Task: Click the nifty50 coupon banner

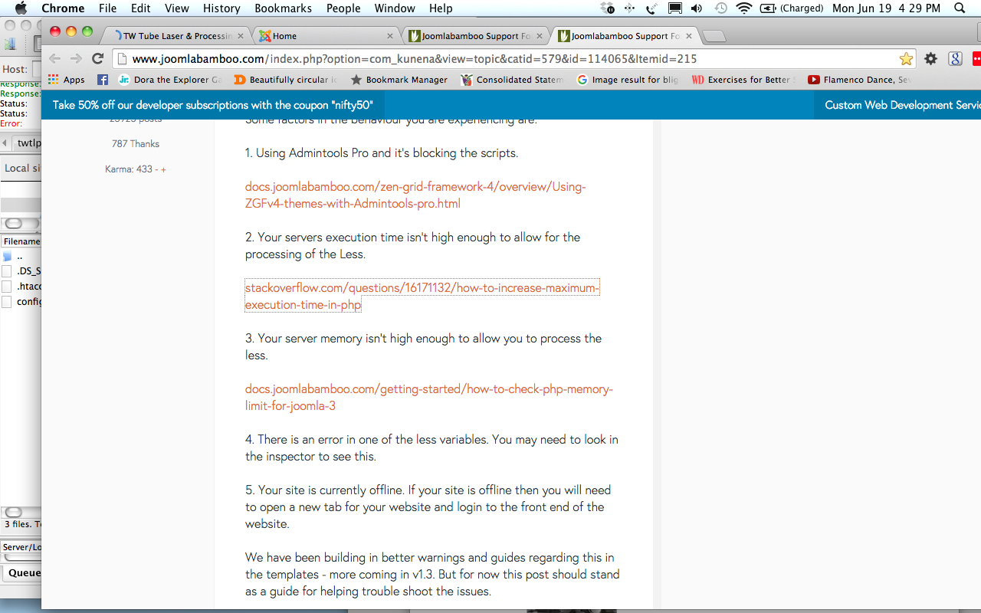Action: click(212, 105)
